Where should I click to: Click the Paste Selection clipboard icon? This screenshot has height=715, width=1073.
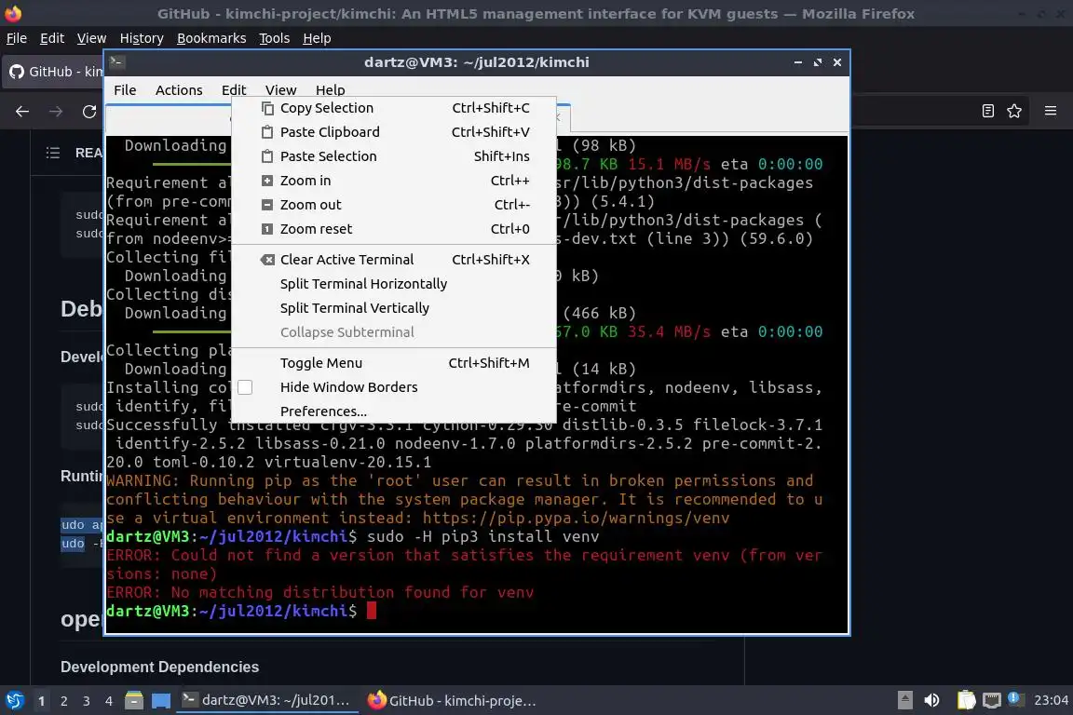tap(267, 156)
